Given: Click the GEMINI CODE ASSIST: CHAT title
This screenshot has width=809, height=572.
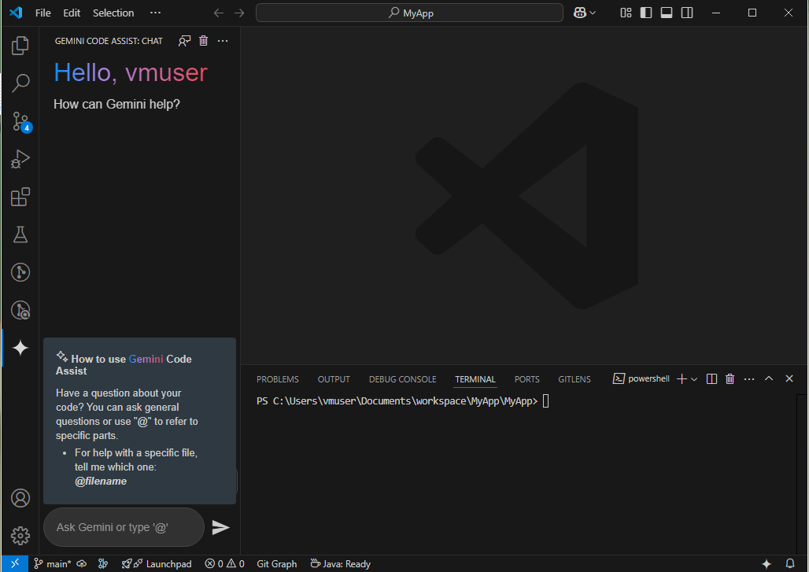Looking at the screenshot, I should 109,41.
